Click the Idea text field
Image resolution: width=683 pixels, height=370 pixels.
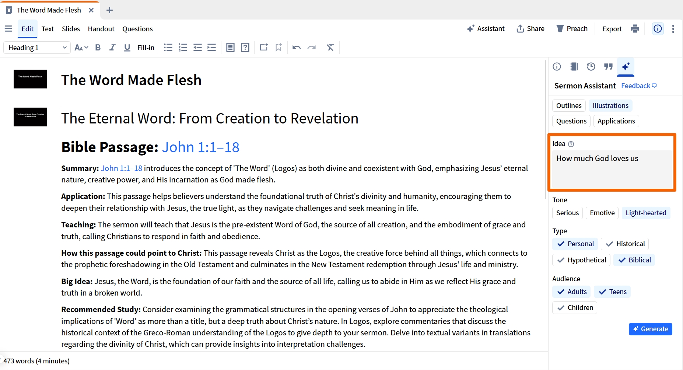coord(612,170)
